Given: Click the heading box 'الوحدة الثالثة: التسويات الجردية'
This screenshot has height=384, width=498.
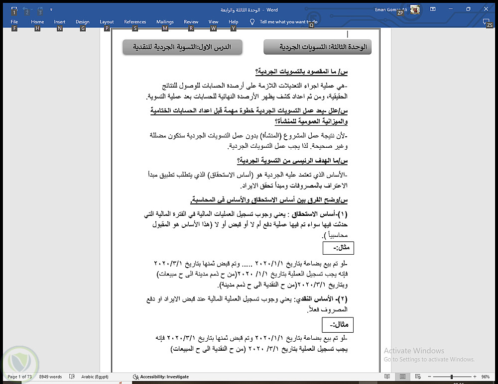Looking at the screenshot, I should point(317,47).
